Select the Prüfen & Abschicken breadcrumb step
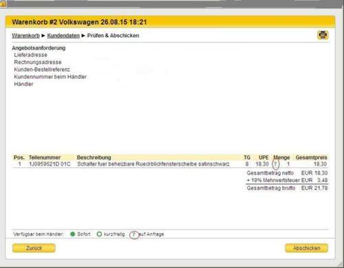 pyautogui.click(x=113, y=36)
